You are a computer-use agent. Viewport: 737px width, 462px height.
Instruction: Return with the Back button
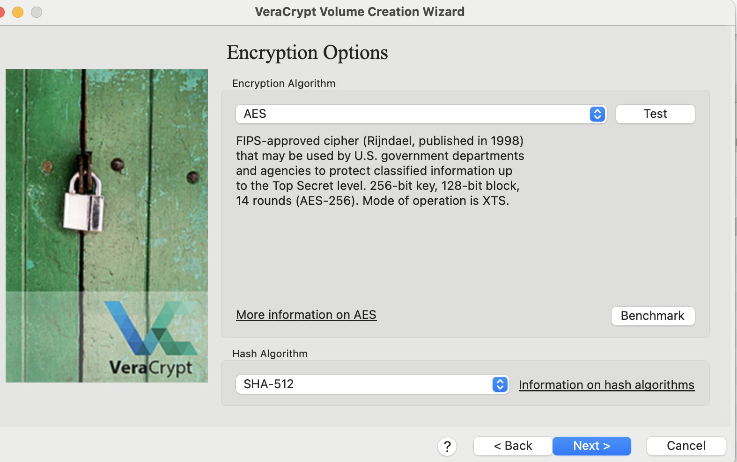(x=513, y=446)
